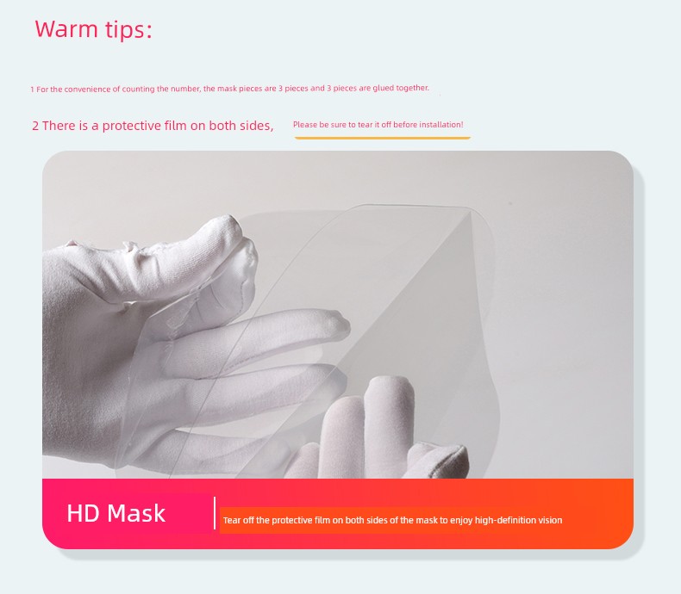This screenshot has width=681, height=594.
Task: Click the yellow underline beneath the installation notice
Action: click(x=382, y=138)
